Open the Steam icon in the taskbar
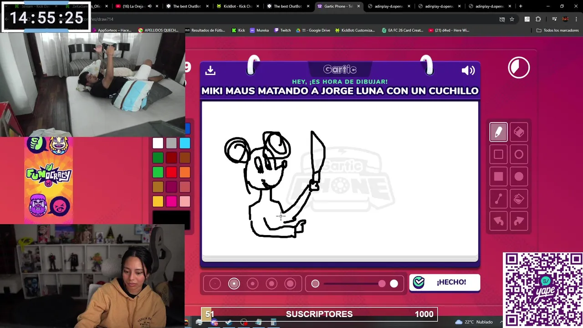 229,323
